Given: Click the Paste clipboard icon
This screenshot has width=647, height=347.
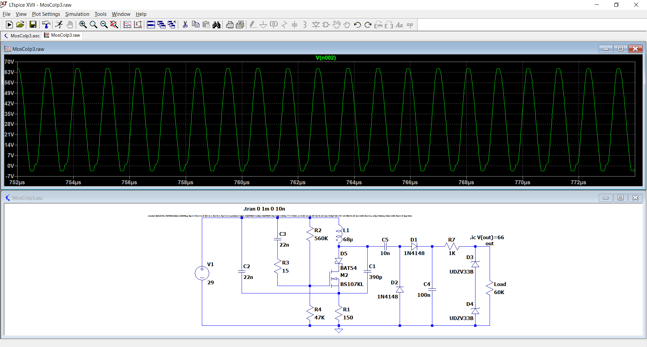Looking at the screenshot, I should (206, 25).
